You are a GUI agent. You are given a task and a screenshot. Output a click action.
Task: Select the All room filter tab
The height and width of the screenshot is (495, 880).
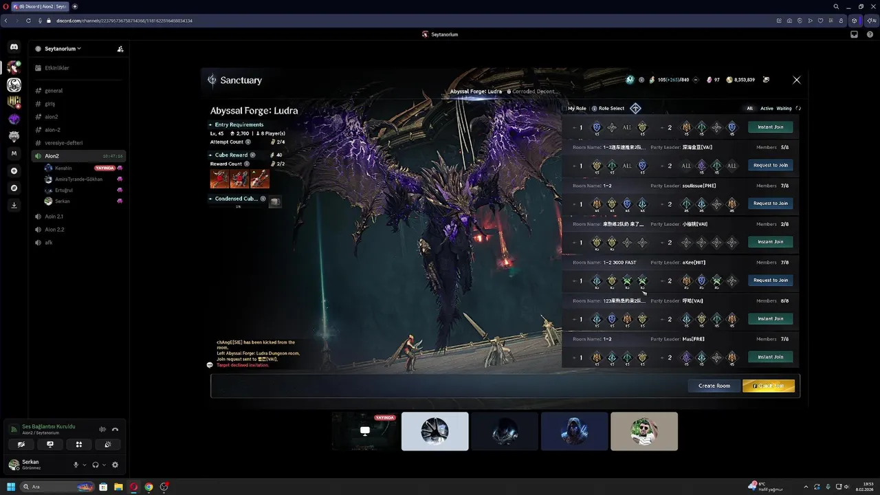pyautogui.click(x=750, y=109)
